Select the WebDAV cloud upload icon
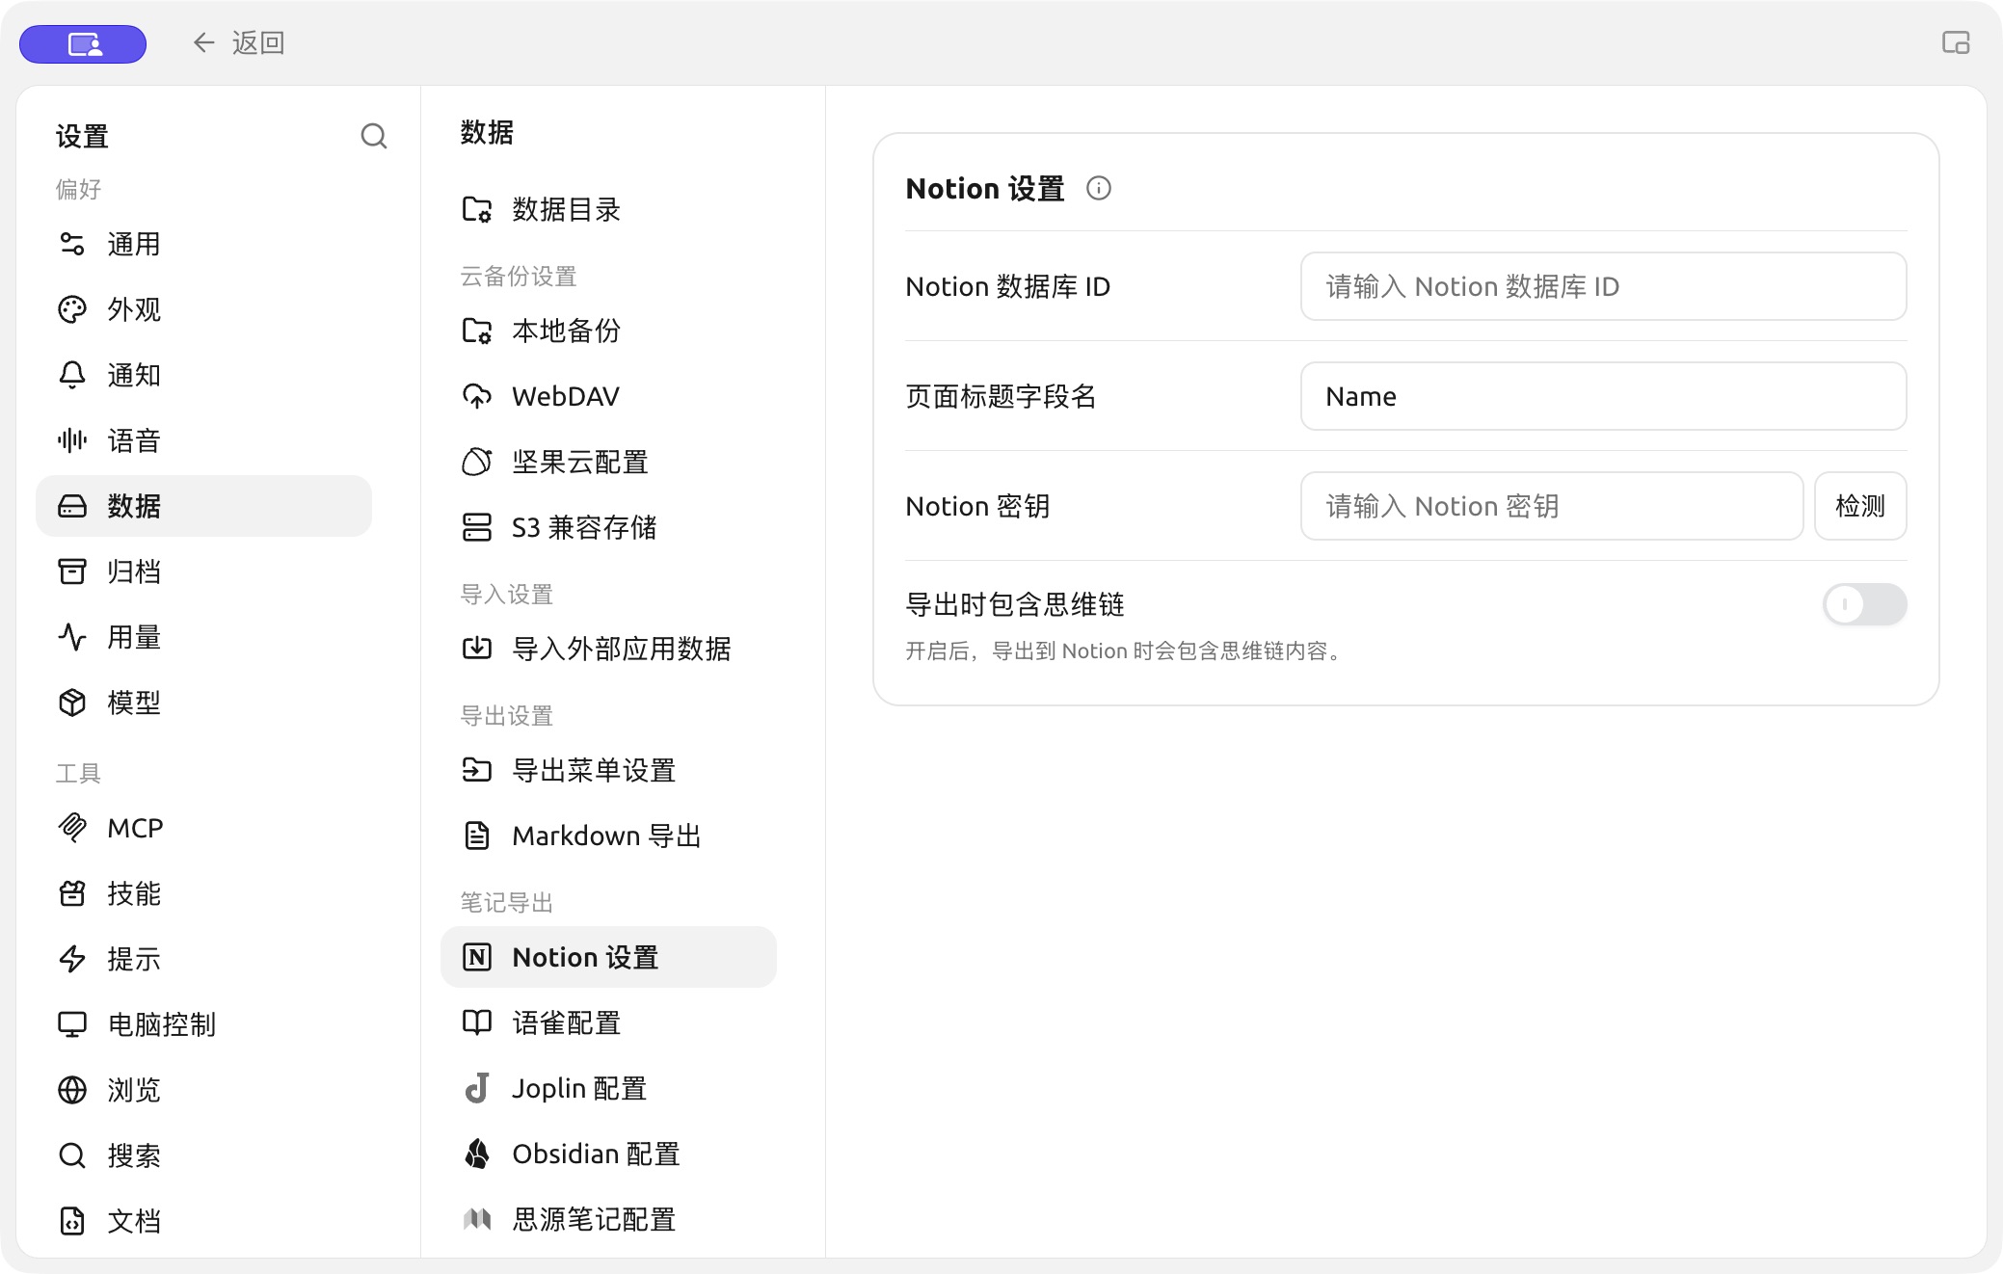 click(477, 396)
